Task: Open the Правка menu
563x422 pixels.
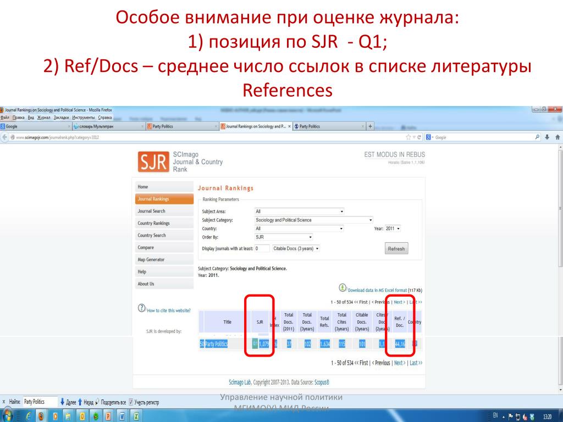Action: pos(18,118)
